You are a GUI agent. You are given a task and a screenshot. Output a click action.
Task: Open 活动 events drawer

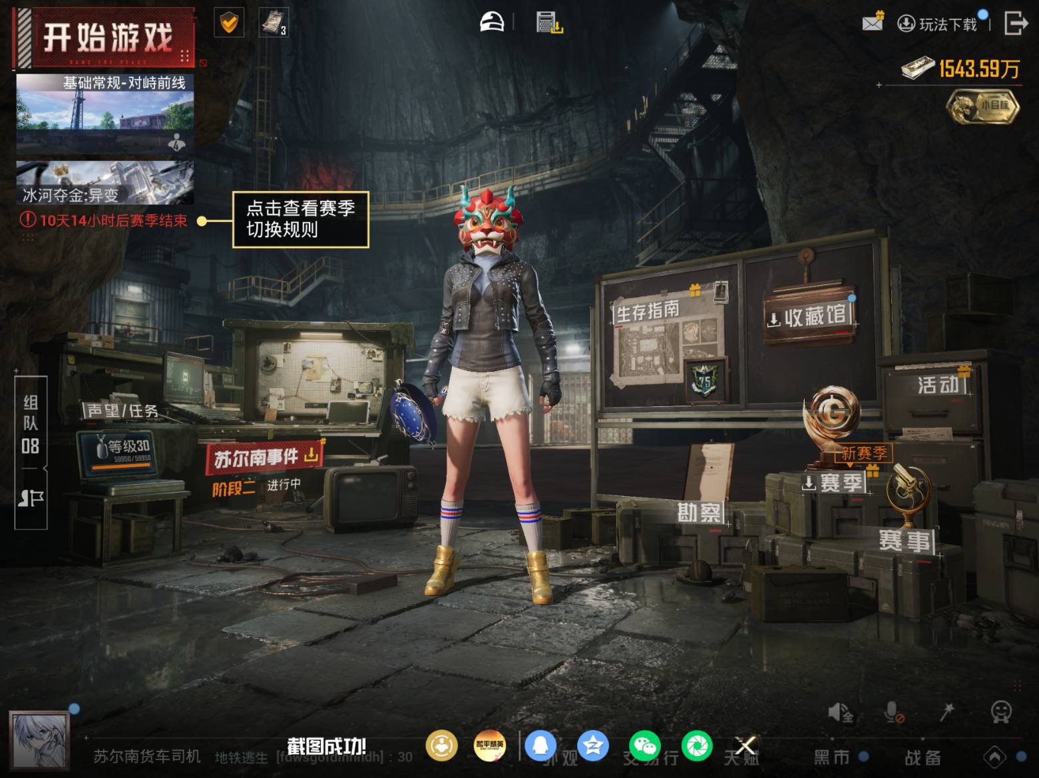[x=938, y=385]
